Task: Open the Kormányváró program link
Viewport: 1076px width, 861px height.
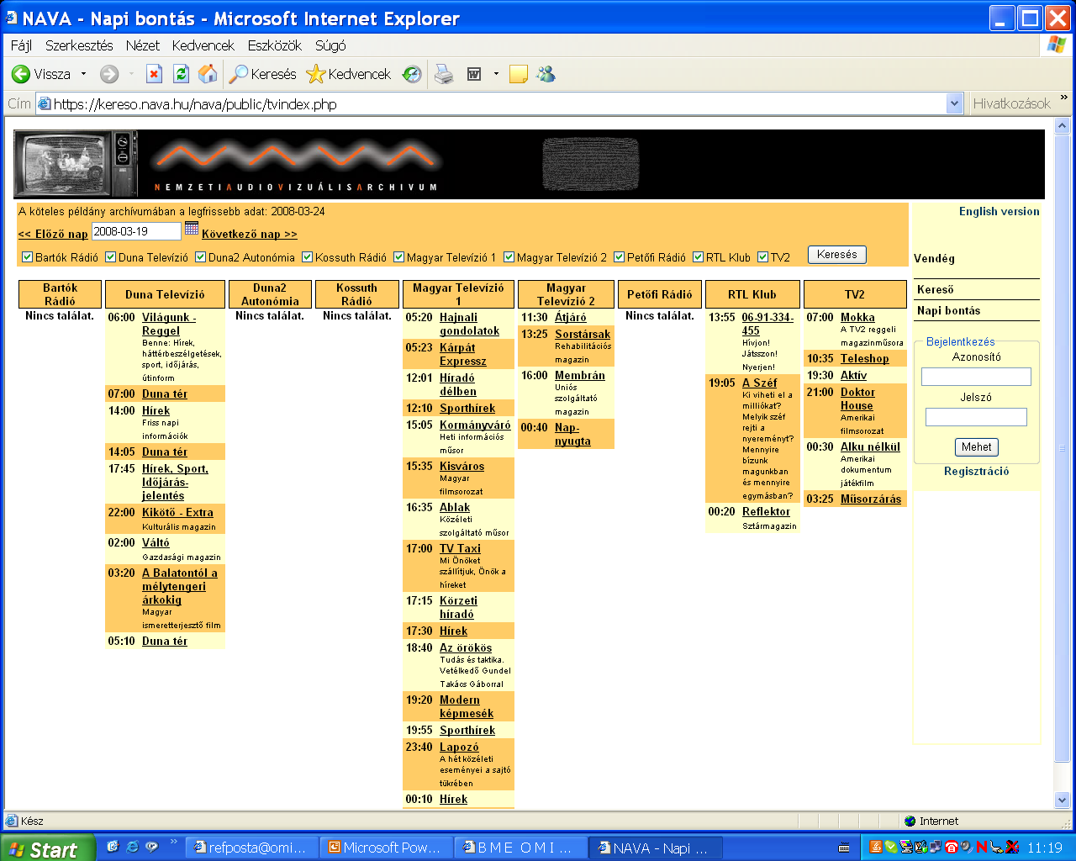Action: click(x=475, y=425)
